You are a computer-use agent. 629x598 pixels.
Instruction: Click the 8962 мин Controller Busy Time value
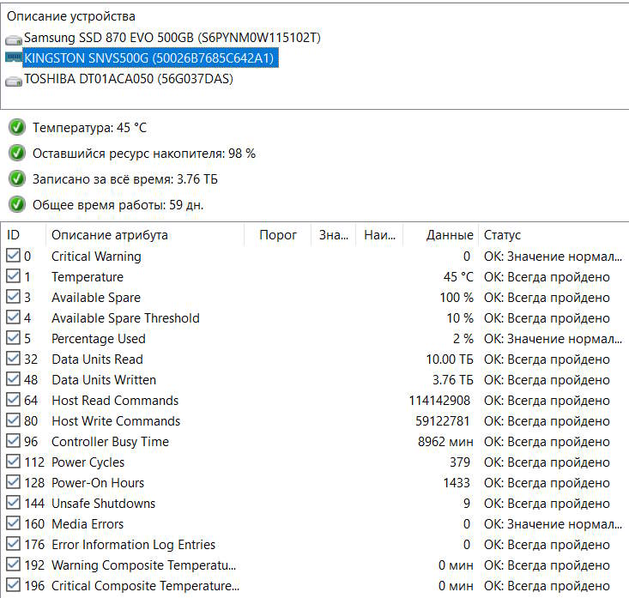pos(445,442)
